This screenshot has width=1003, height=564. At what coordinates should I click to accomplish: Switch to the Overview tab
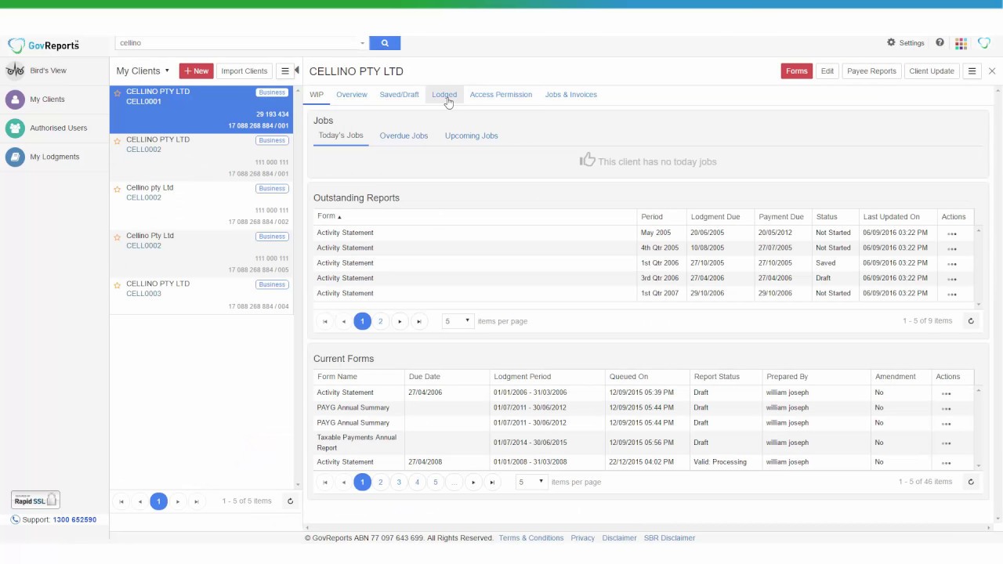352,95
